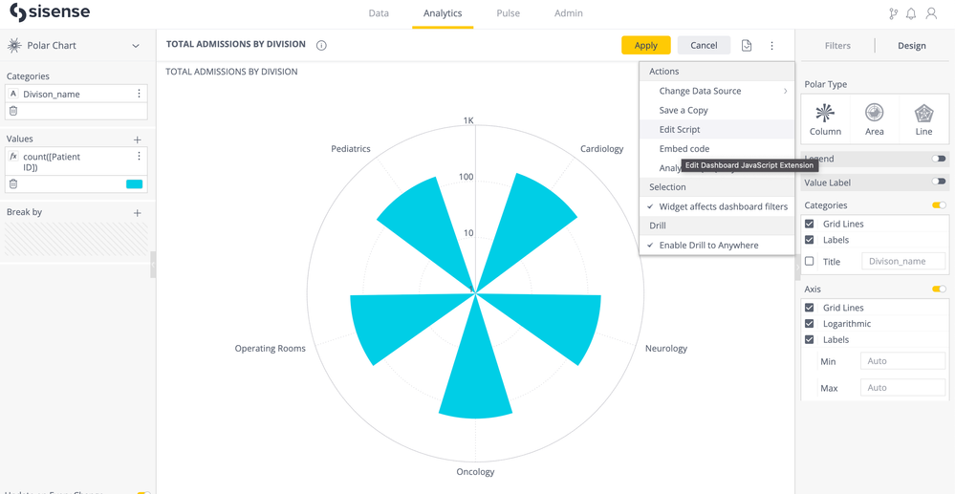This screenshot has height=494, width=955.
Task: Click the info icon beside widget title
Action: (321, 45)
